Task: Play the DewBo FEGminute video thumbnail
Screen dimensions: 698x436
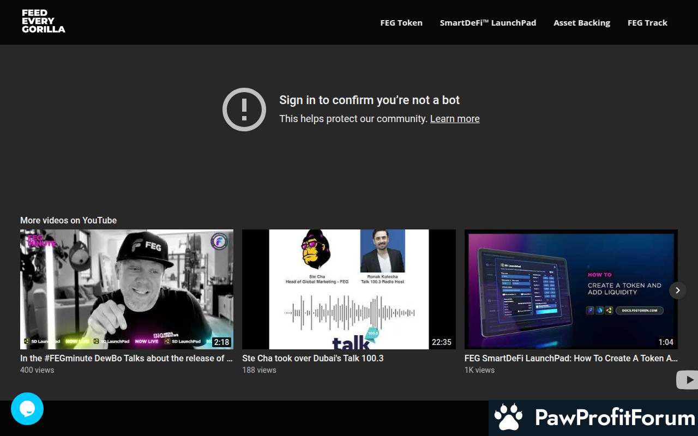Action: (x=127, y=289)
